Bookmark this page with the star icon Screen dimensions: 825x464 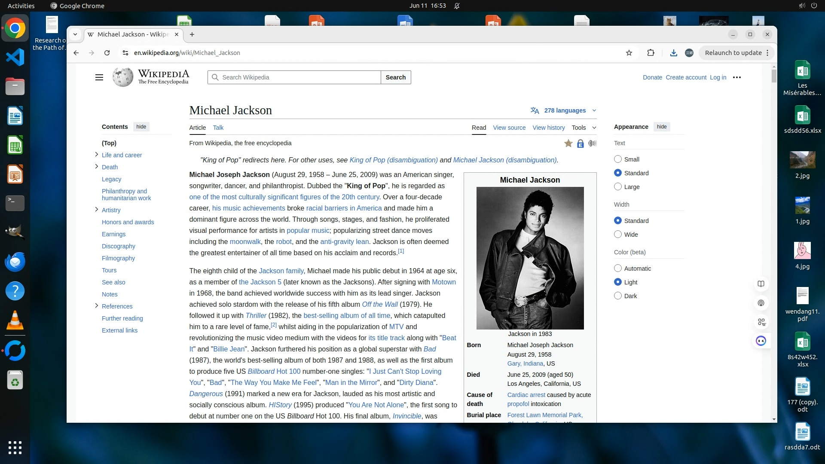629,53
